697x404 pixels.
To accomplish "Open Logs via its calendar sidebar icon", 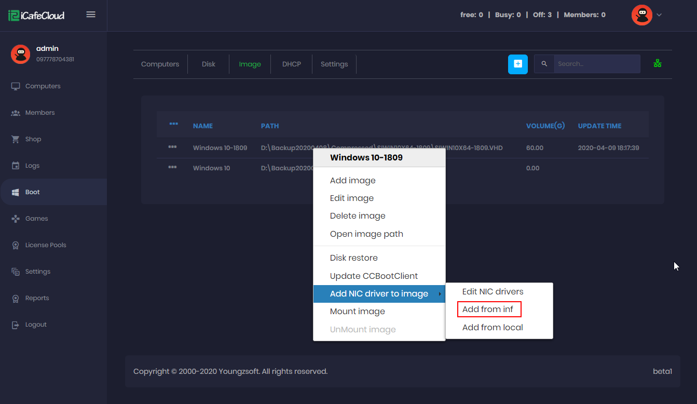I will [16, 165].
